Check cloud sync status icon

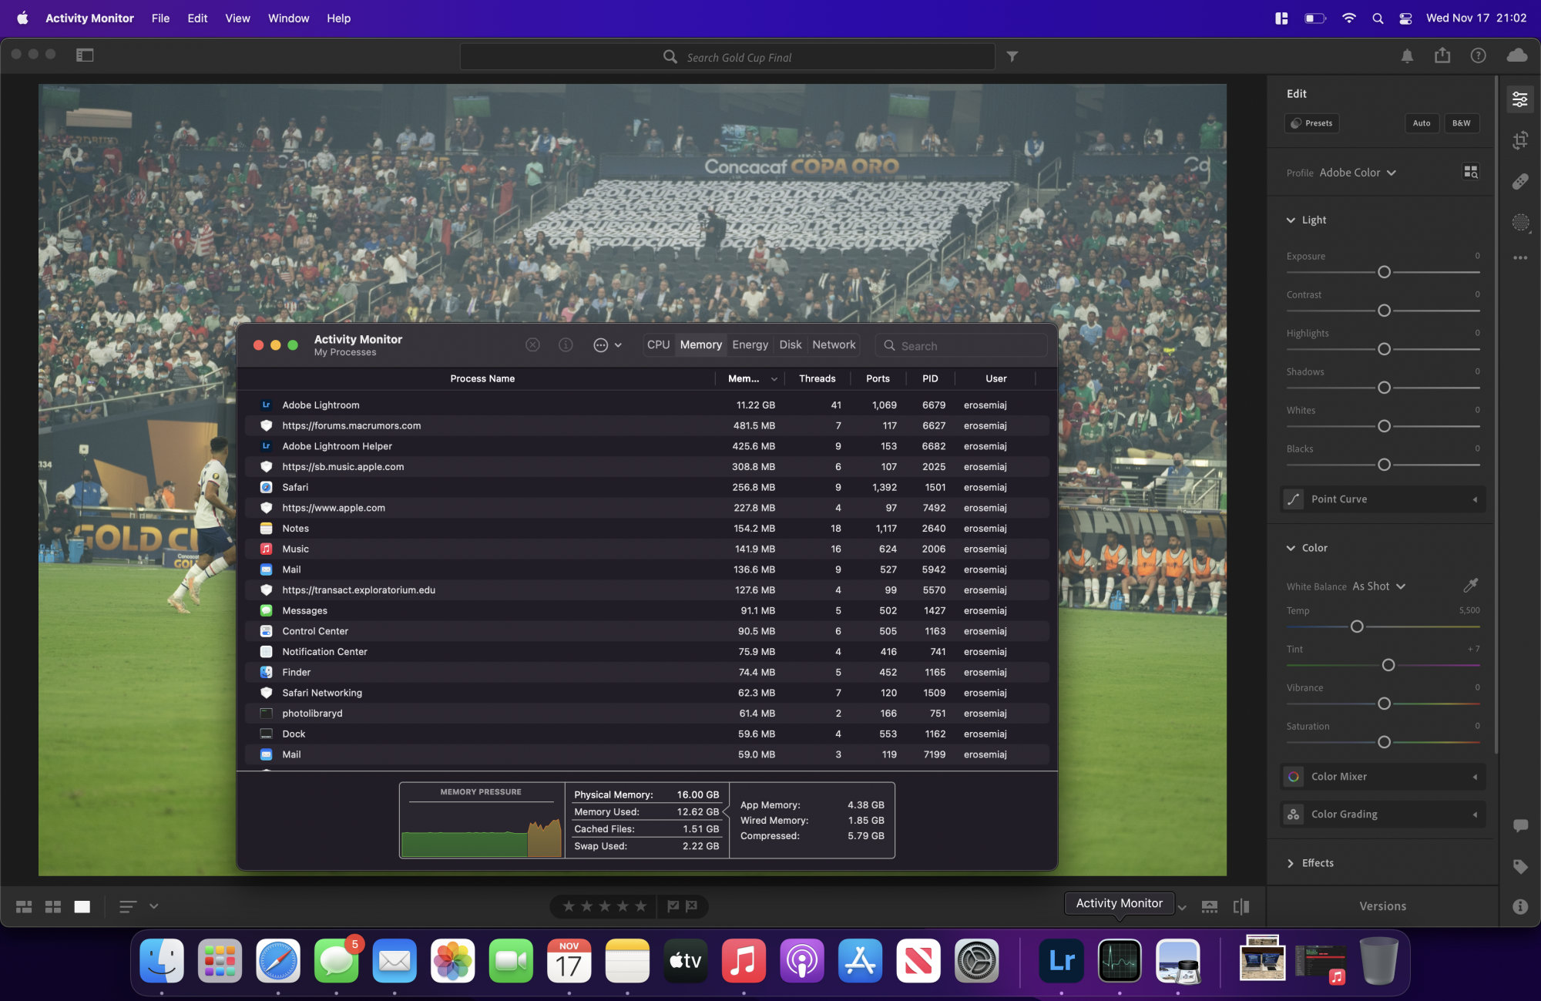click(1517, 55)
